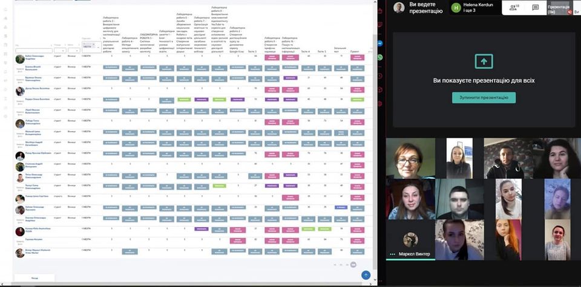Select the woman with glasses video tile
581x287 pixels.
click(409, 157)
